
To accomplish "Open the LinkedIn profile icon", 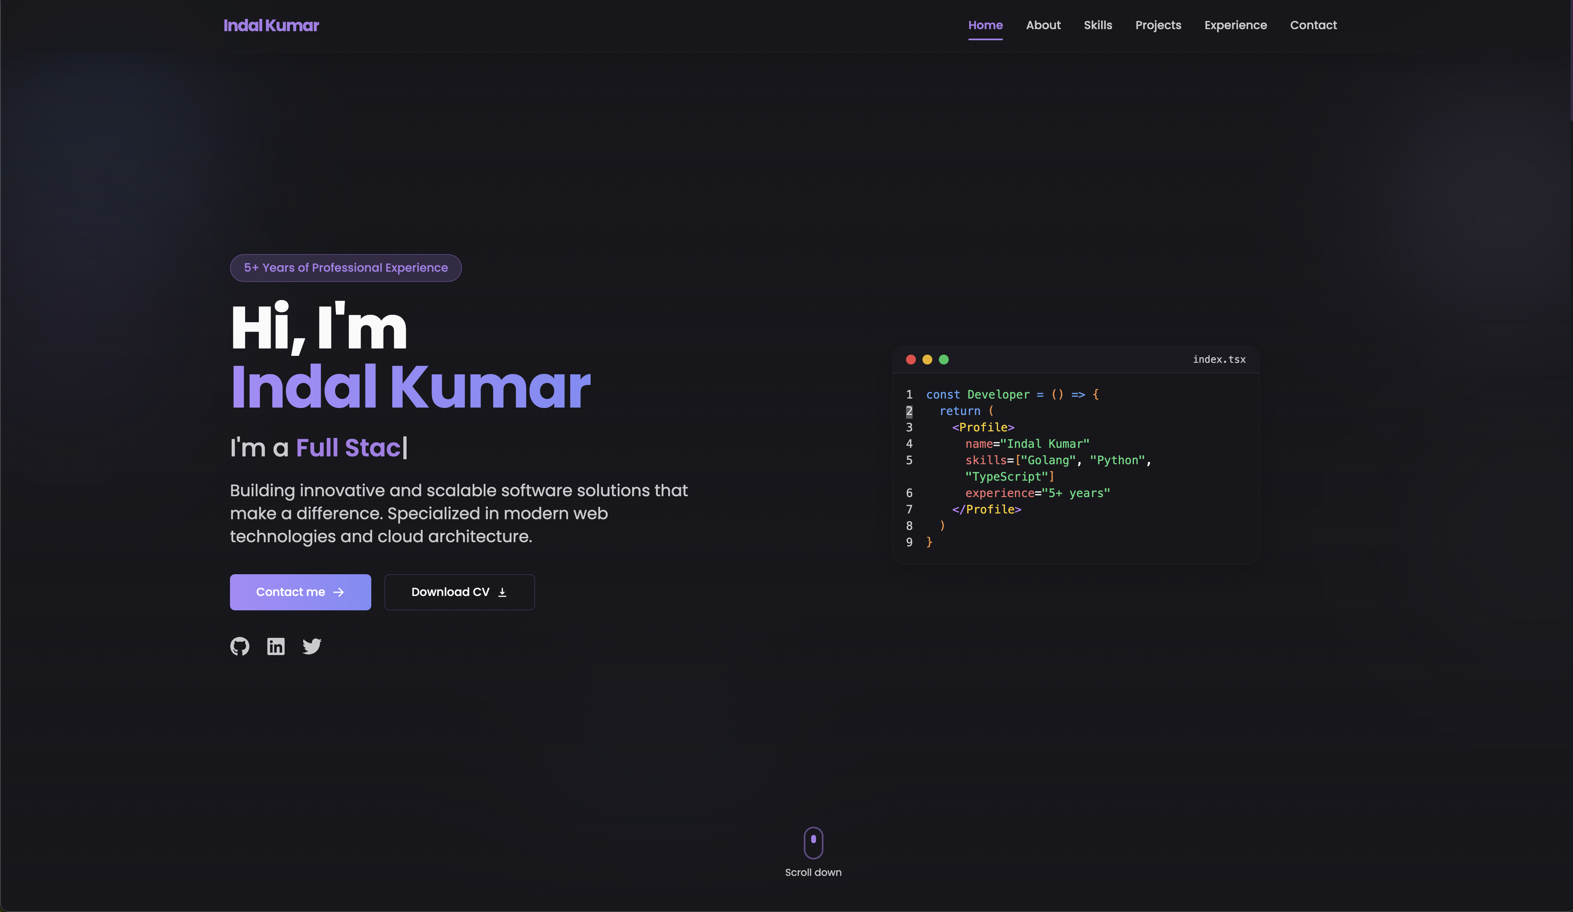I will click(276, 646).
